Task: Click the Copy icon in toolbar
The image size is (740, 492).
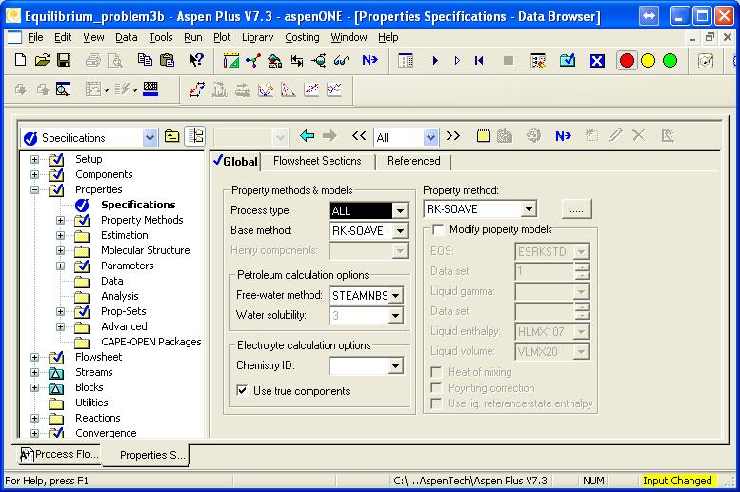Action: point(145,60)
